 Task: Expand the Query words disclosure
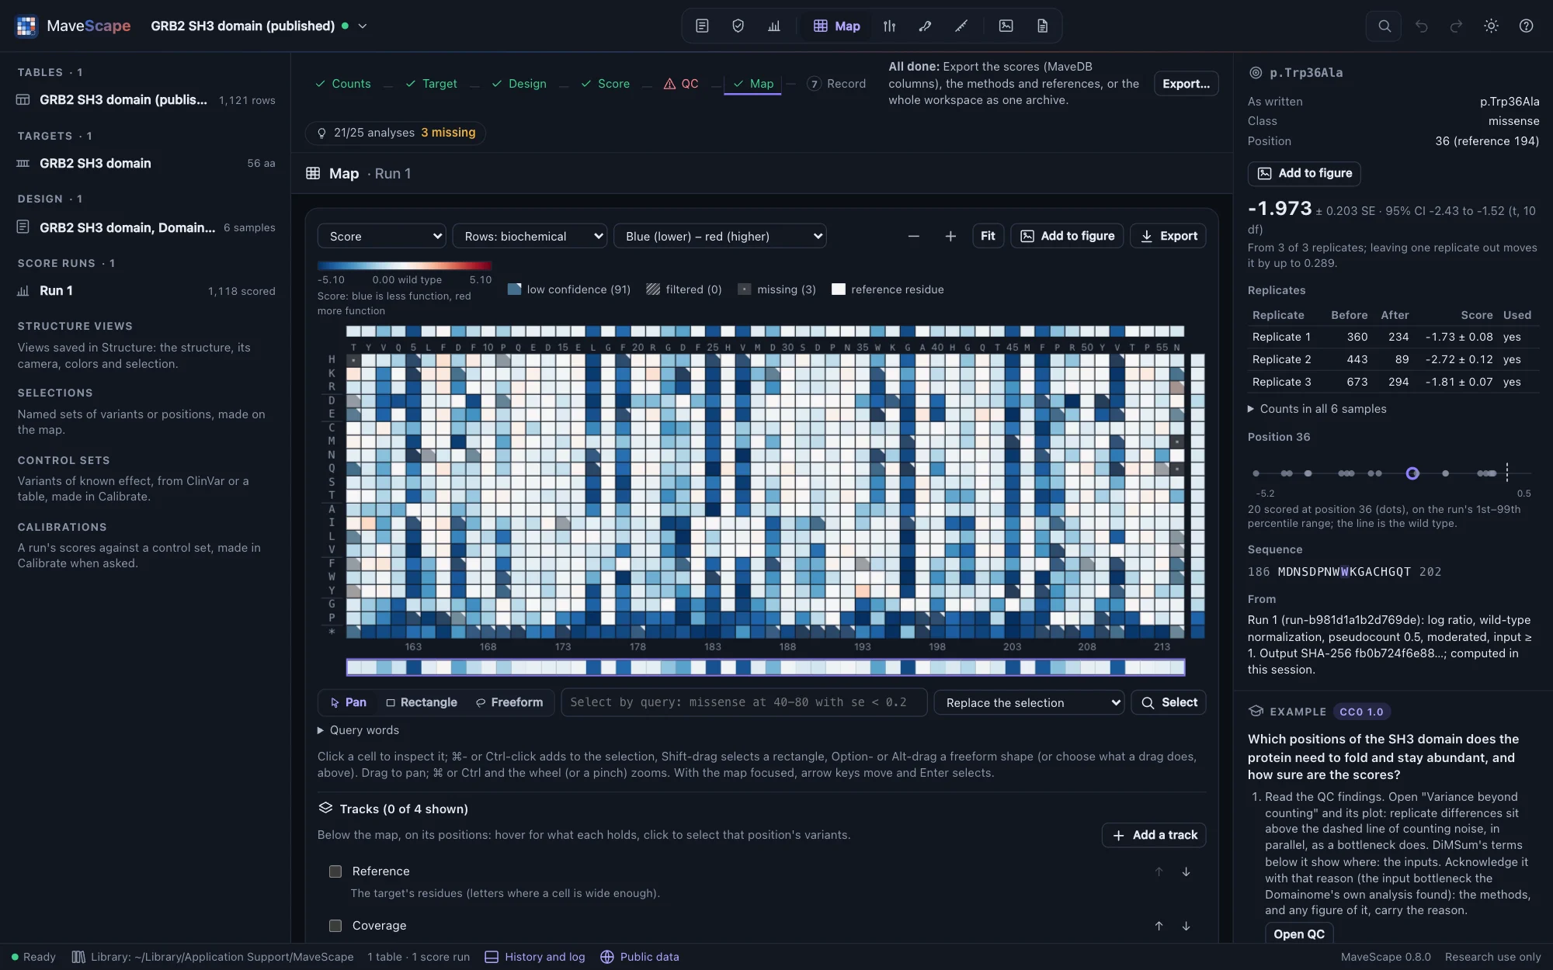[359, 730]
